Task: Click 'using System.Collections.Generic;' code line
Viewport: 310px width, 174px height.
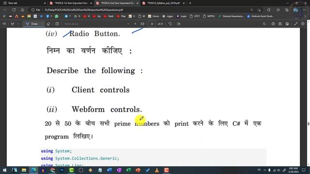Action: 80,159
